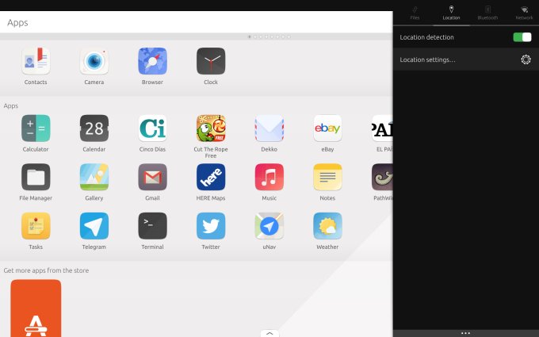Click the Location settings gear icon

click(x=526, y=59)
